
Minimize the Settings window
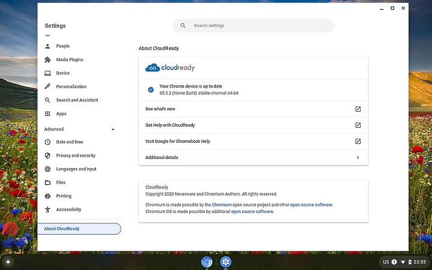(x=382, y=8)
